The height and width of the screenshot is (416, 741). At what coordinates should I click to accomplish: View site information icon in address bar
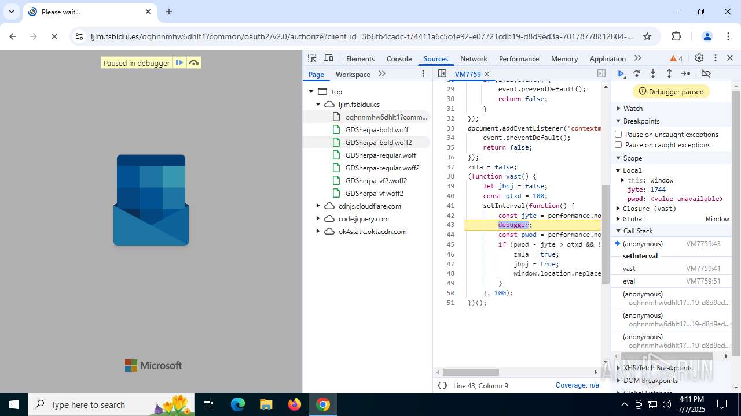[80, 36]
